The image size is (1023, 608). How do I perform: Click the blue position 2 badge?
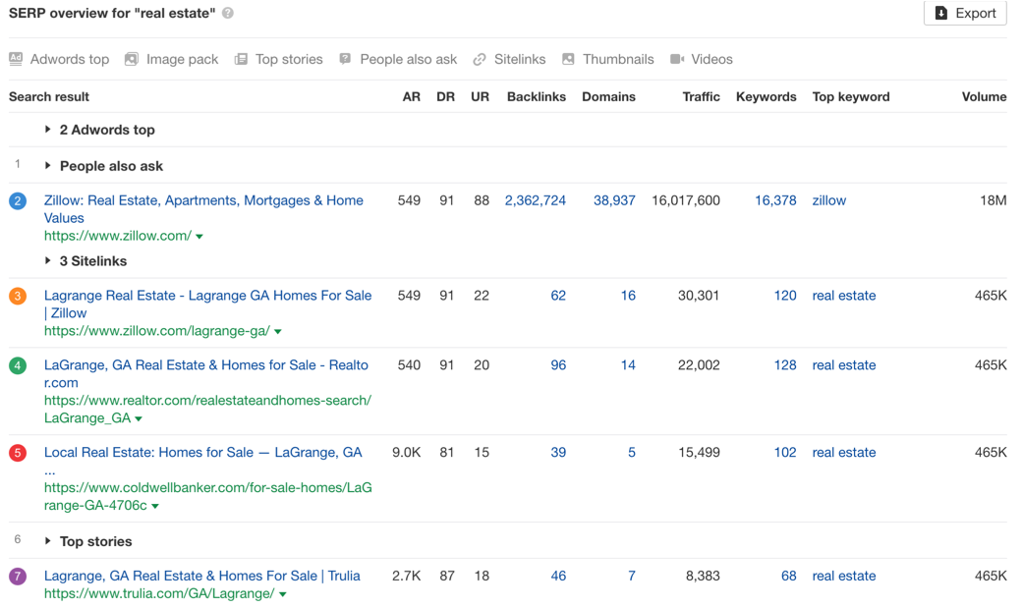coord(18,201)
